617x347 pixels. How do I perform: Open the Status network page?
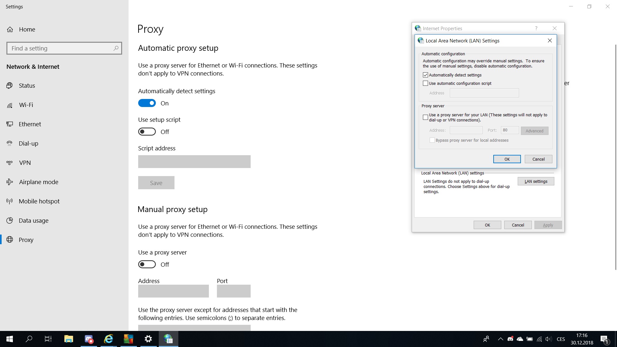(x=21, y=85)
